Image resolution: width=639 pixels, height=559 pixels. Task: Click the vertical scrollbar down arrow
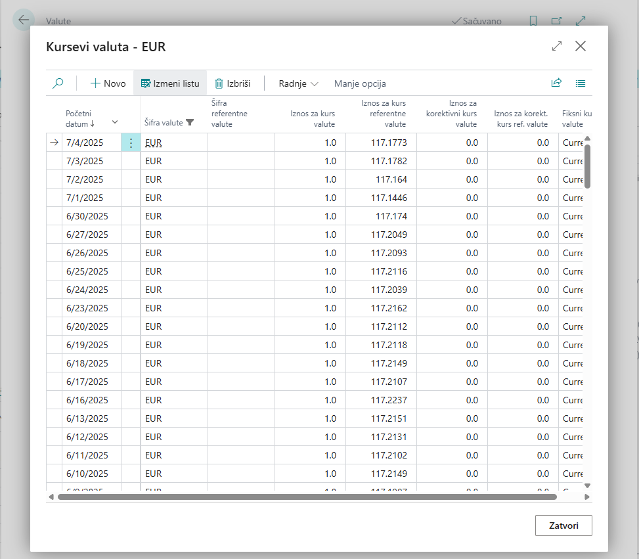click(587, 485)
